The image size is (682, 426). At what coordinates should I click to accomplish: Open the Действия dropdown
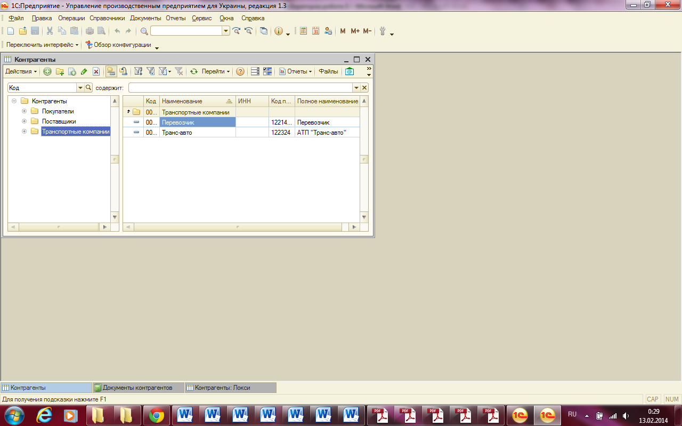pos(21,71)
